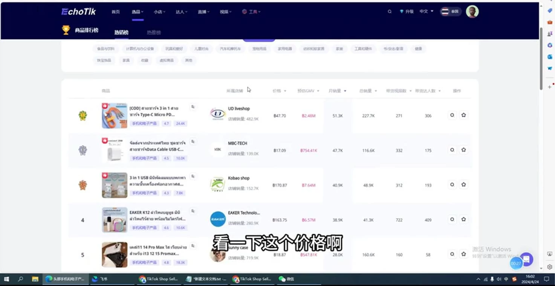The image size is (555, 286).
Task: Expand the 价格 price sort dropdown
Action: pos(279,91)
